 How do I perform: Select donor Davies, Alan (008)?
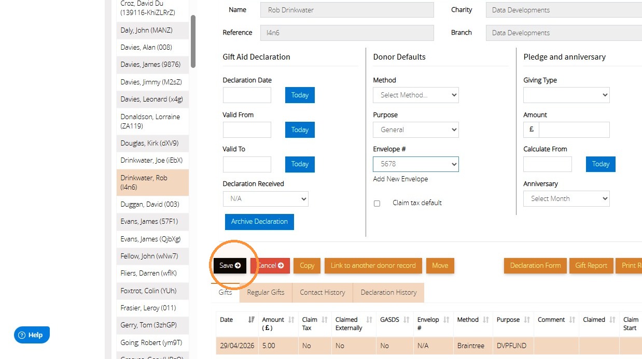(x=152, y=47)
